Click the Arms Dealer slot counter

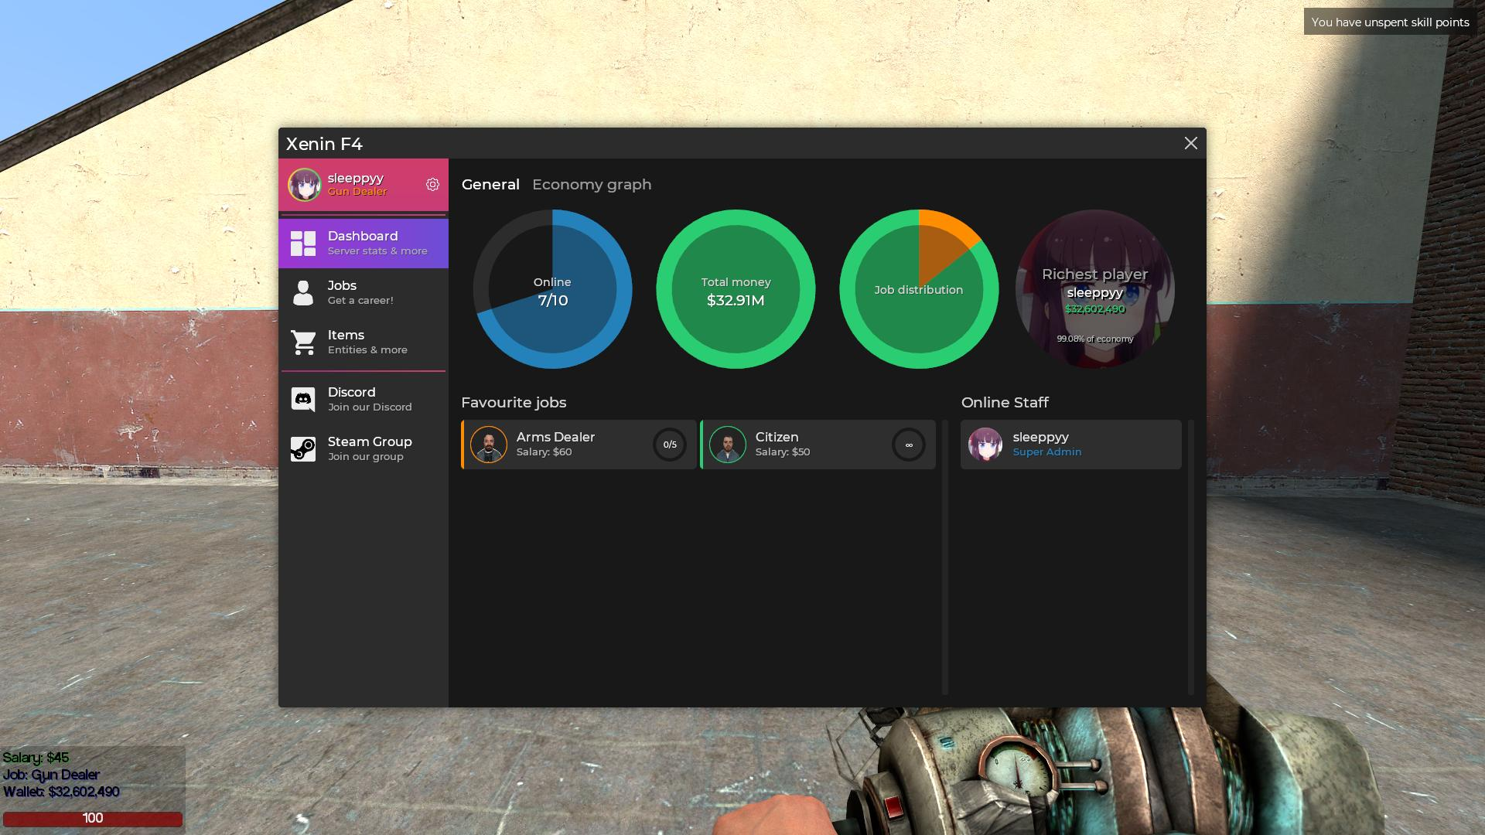click(668, 444)
